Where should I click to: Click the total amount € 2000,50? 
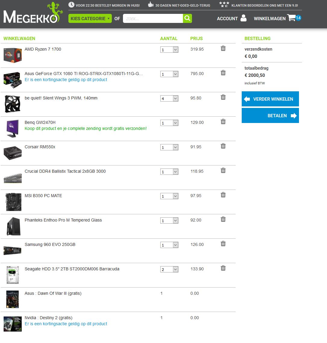point(255,75)
